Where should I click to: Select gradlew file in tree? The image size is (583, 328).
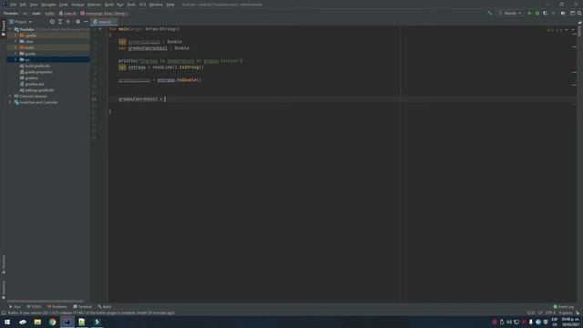[29, 78]
